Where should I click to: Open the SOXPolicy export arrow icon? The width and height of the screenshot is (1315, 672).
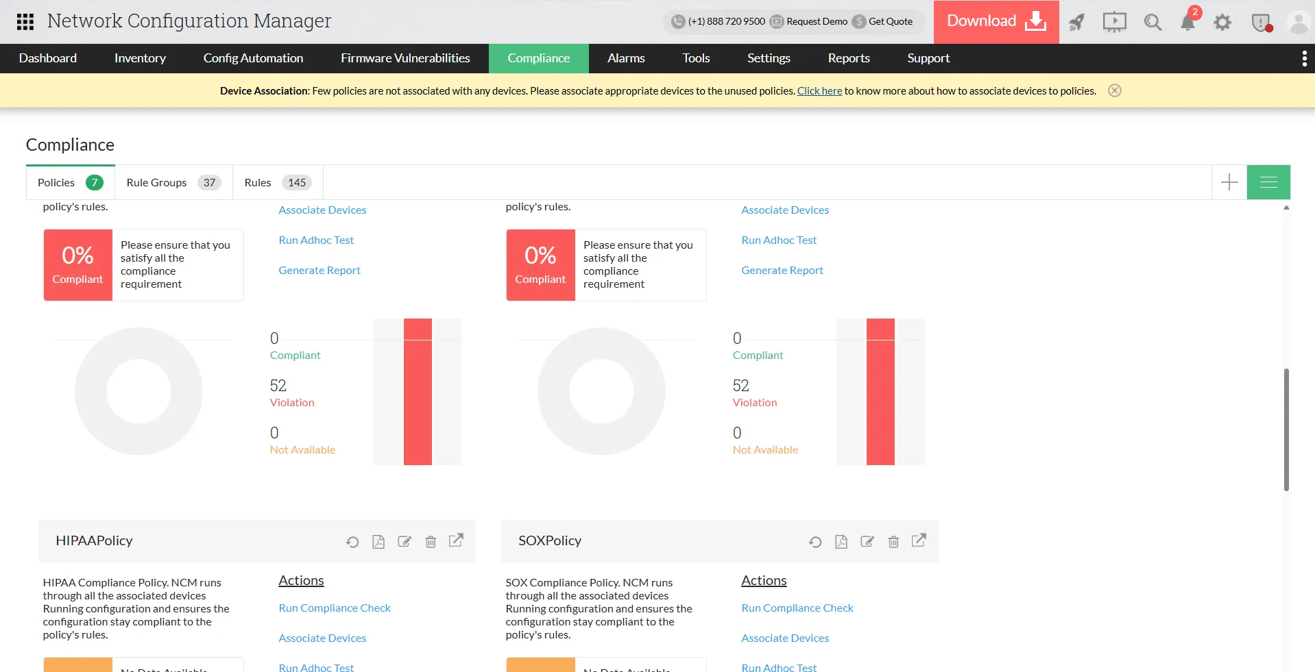919,540
